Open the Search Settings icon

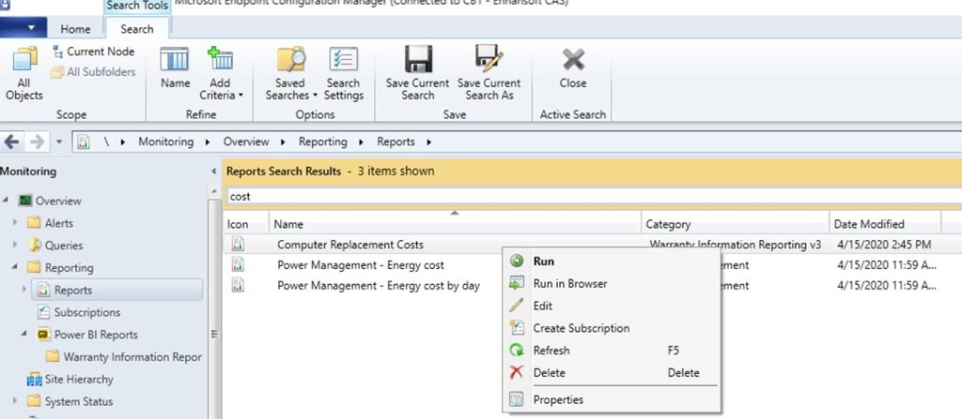344,61
